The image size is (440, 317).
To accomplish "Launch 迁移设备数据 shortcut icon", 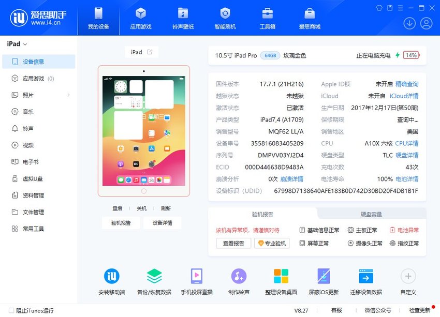I will [366, 276].
